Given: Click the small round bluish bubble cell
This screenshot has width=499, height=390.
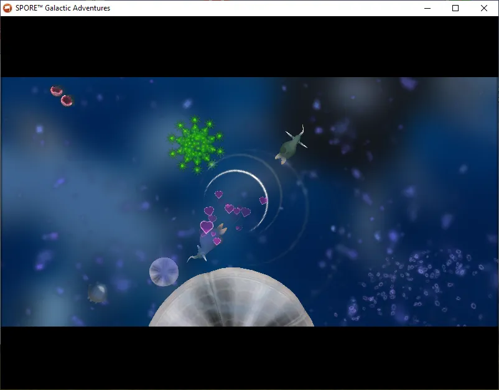Looking at the screenshot, I should click(x=164, y=272).
